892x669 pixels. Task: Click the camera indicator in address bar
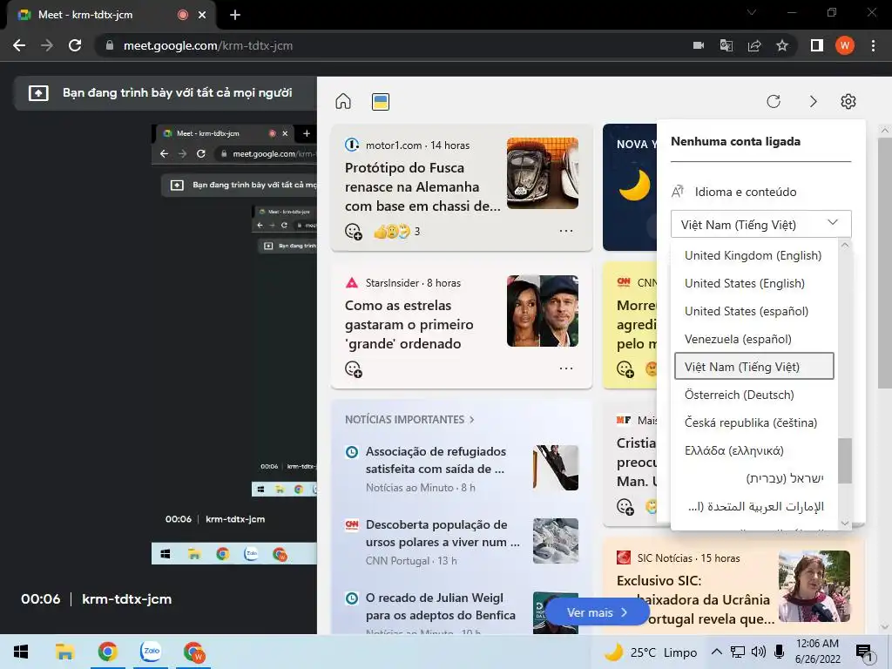point(699,45)
